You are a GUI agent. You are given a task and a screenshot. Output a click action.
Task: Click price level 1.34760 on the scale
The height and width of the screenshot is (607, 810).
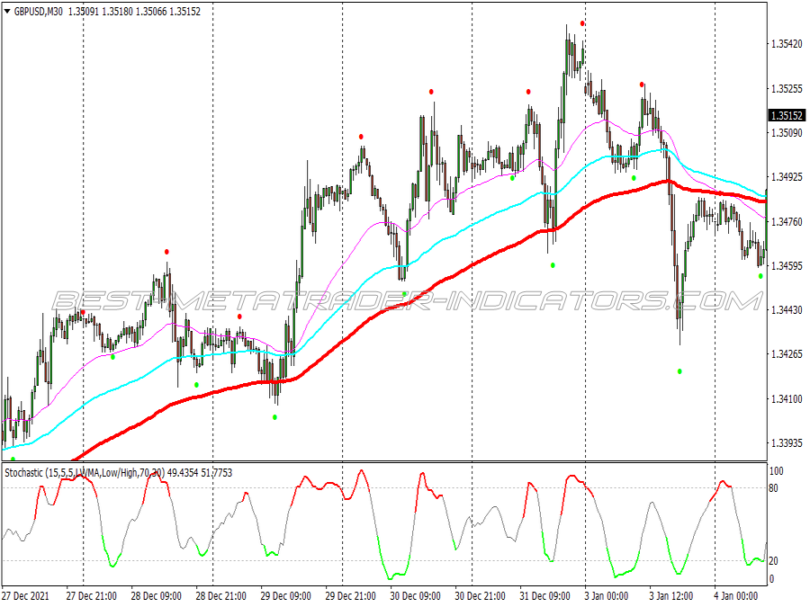pyautogui.click(x=787, y=221)
